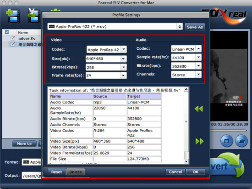Expand the Channels Stereo dropdown
The image size is (252, 189).
pos(199,74)
